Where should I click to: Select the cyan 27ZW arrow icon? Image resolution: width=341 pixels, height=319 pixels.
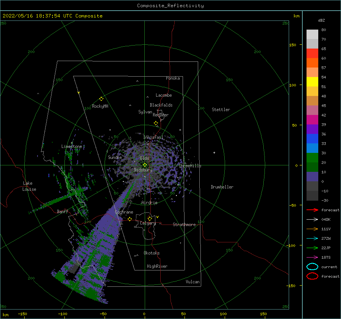point(312,239)
